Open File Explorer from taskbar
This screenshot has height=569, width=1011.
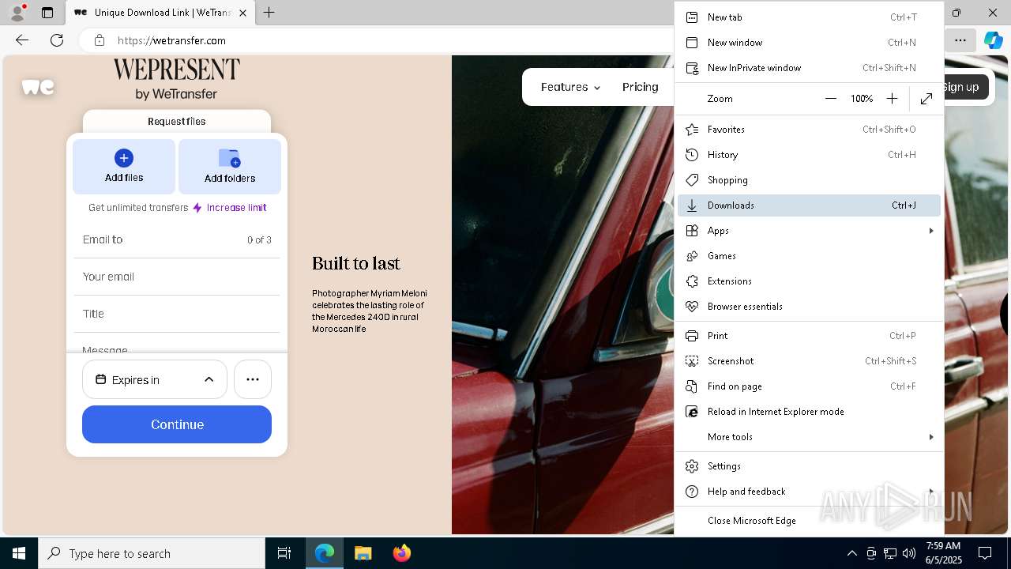click(363, 553)
